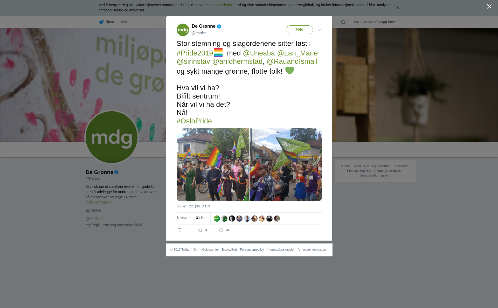Open the left parade photo thumbnail

click(x=213, y=164)
